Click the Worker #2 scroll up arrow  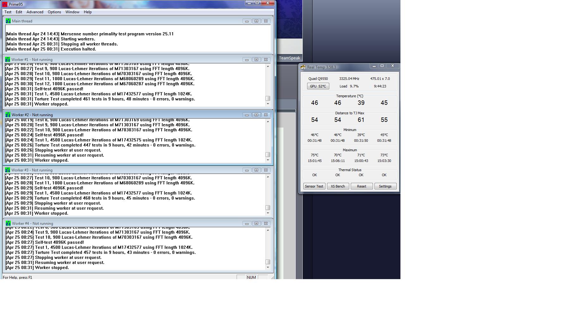pos(268,122)
